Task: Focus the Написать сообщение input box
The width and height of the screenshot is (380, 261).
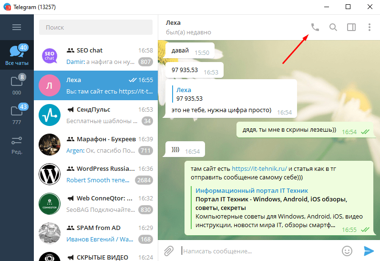Action: (x=259, y=251)
